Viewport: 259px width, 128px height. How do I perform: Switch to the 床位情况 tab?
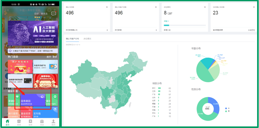(87, 38)
